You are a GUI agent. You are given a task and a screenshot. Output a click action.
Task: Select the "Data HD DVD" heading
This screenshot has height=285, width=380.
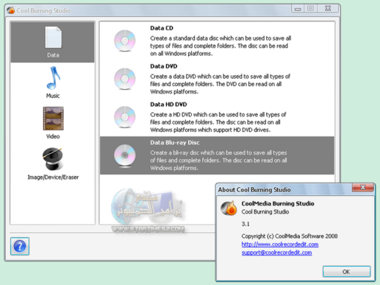[168, 105]
